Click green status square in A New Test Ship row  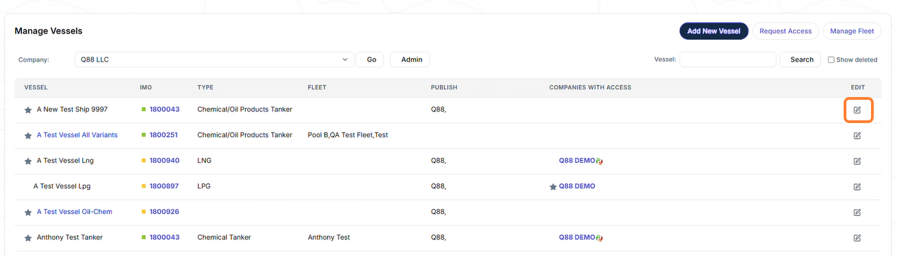(144, 109)
